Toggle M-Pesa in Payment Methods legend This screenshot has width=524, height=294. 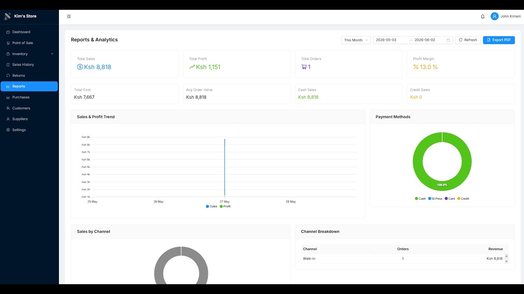(435, 198)
